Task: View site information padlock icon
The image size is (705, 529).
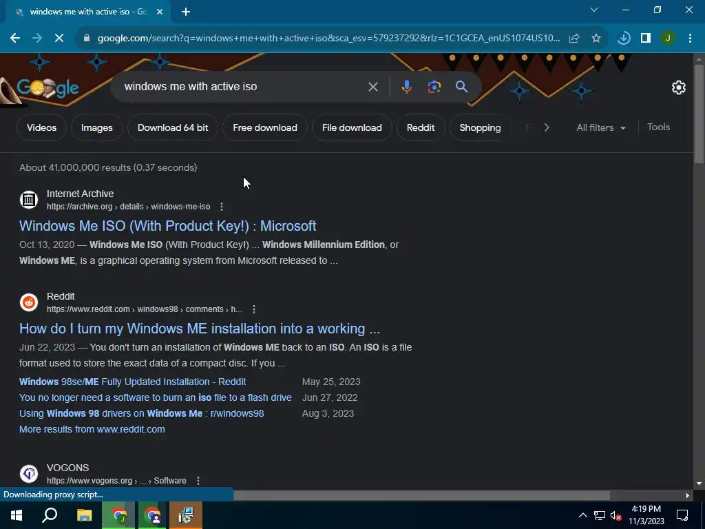Action: coord(87,39)
